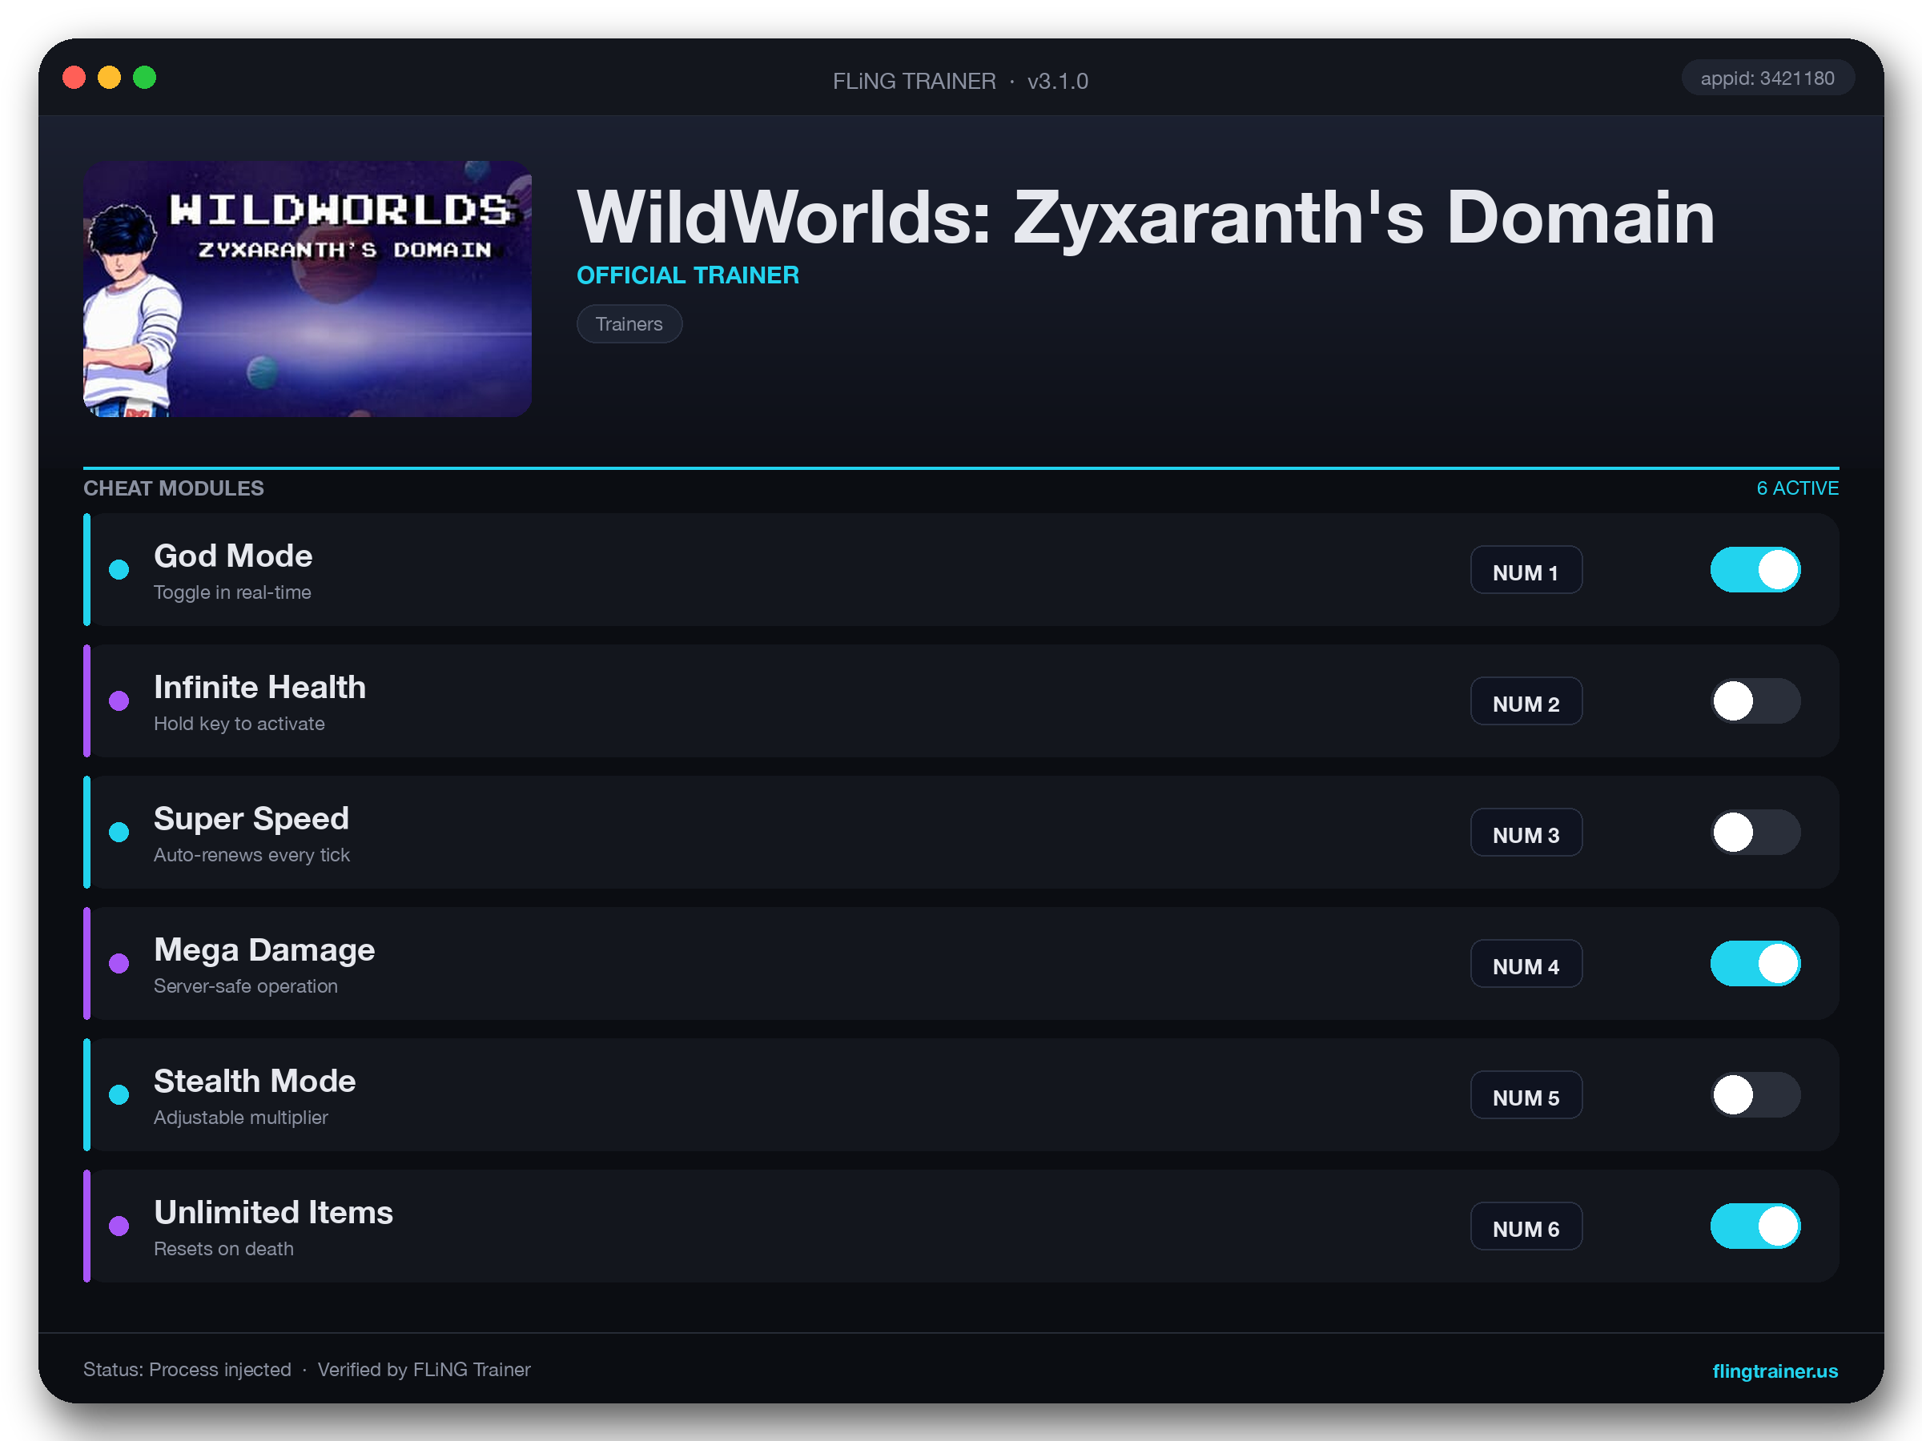Click the 'Server-safe operation' description
This screenshot has height=1441, width=1922.
point(246,985)
